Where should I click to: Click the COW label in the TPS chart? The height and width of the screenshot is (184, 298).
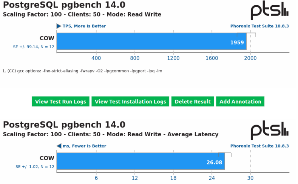[x=47, y=38]
